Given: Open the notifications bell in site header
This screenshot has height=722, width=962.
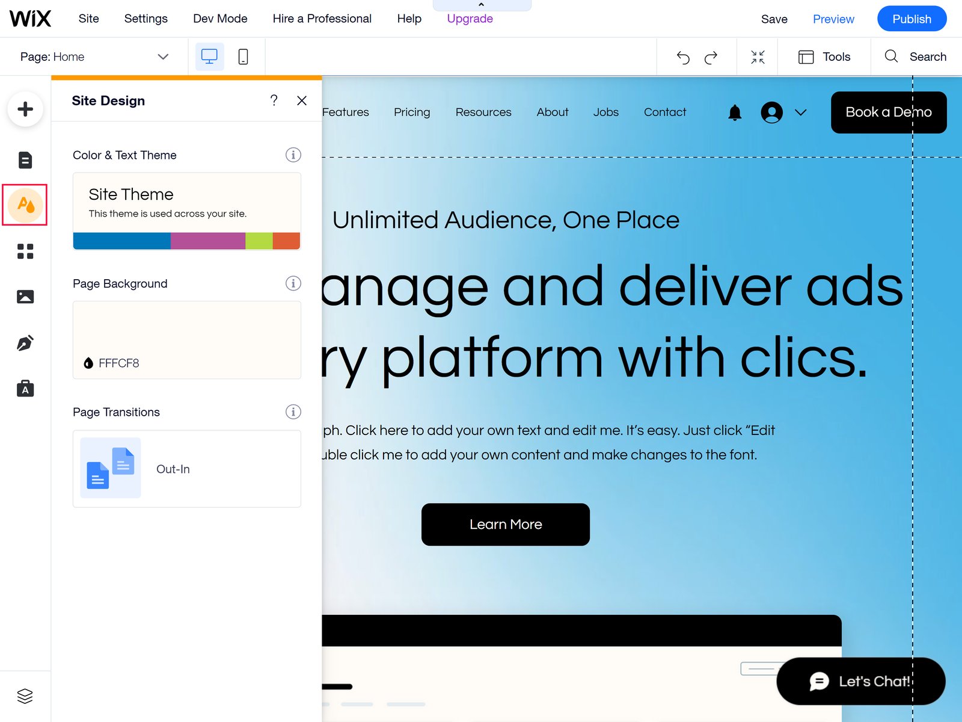Looking at the screenshot, I should (734, 113).
